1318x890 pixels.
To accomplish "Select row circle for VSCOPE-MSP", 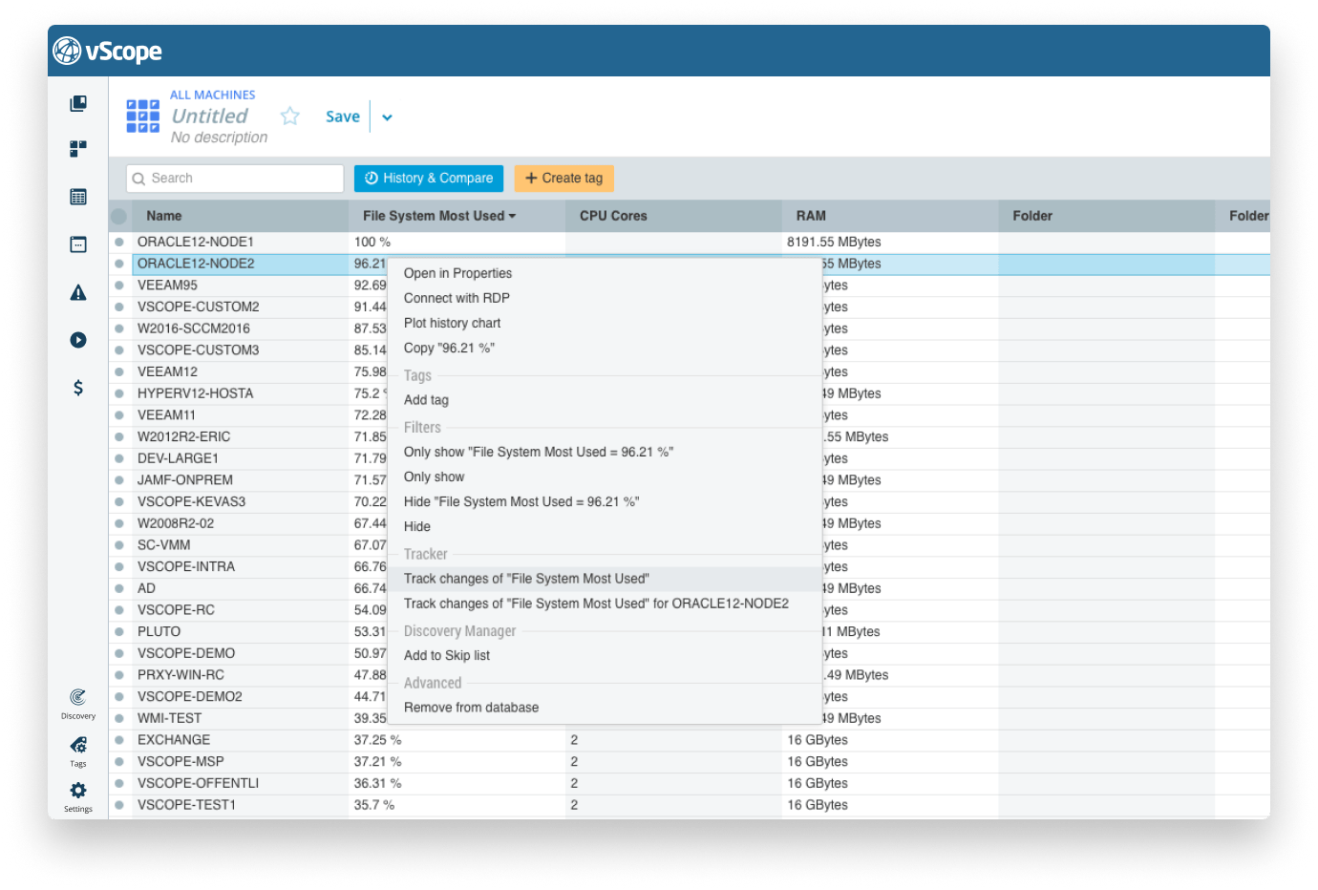I will coord(119,762).
